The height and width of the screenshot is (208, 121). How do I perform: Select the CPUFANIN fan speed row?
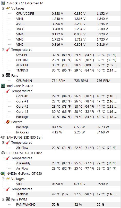pos(68,81)
